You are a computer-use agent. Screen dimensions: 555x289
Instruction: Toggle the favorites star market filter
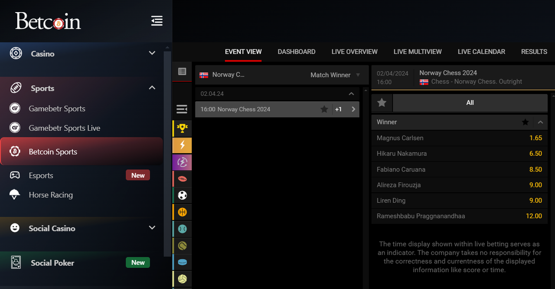pos(382,103)
